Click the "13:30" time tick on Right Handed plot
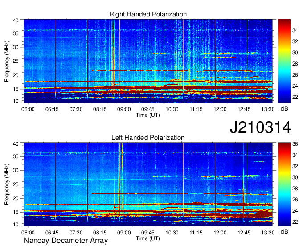The height and width of the screenshot is (246, 303). point(268,109)
